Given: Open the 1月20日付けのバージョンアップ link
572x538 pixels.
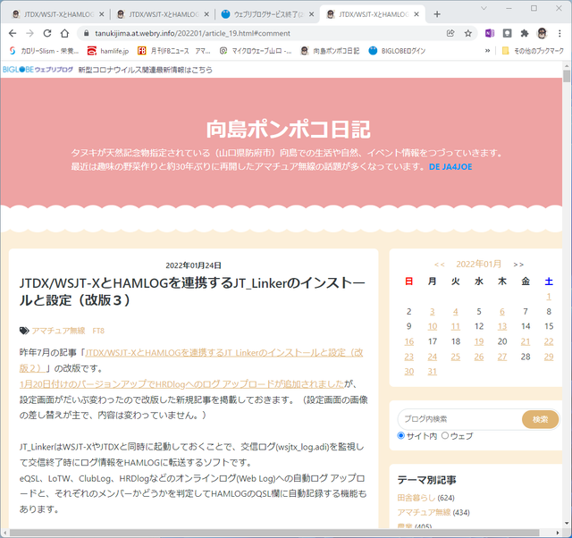Looking at the screenshot, I should coord(181,383).
